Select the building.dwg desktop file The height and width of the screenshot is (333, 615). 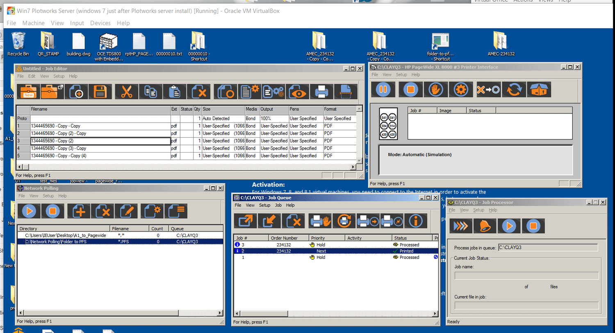[x=78, y=44]
